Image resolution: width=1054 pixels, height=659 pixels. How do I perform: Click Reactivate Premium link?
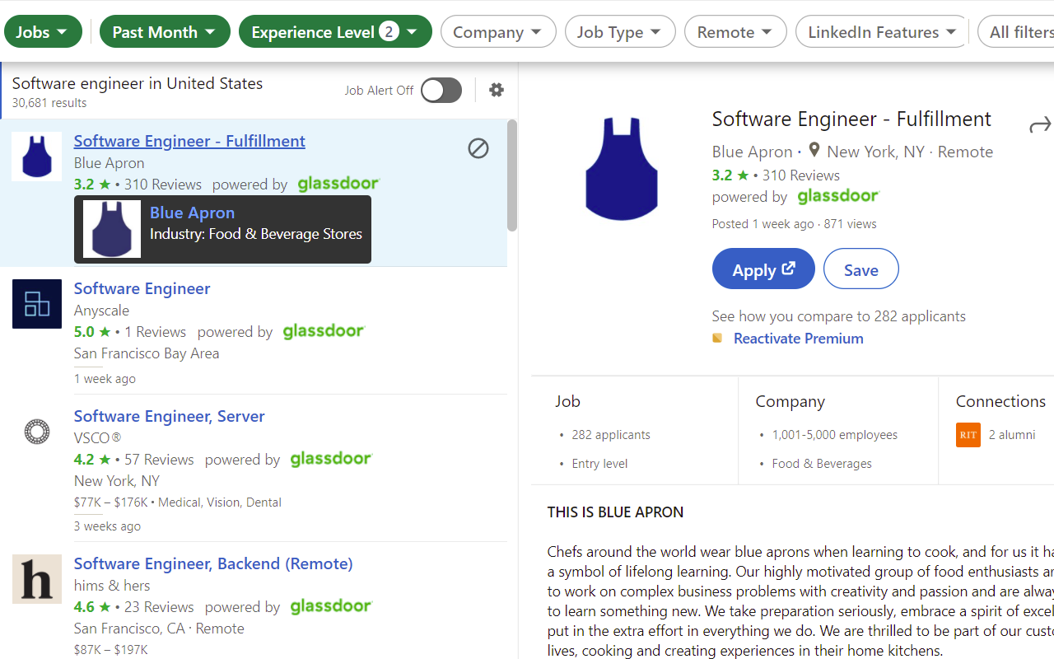[x=799, y=339]
